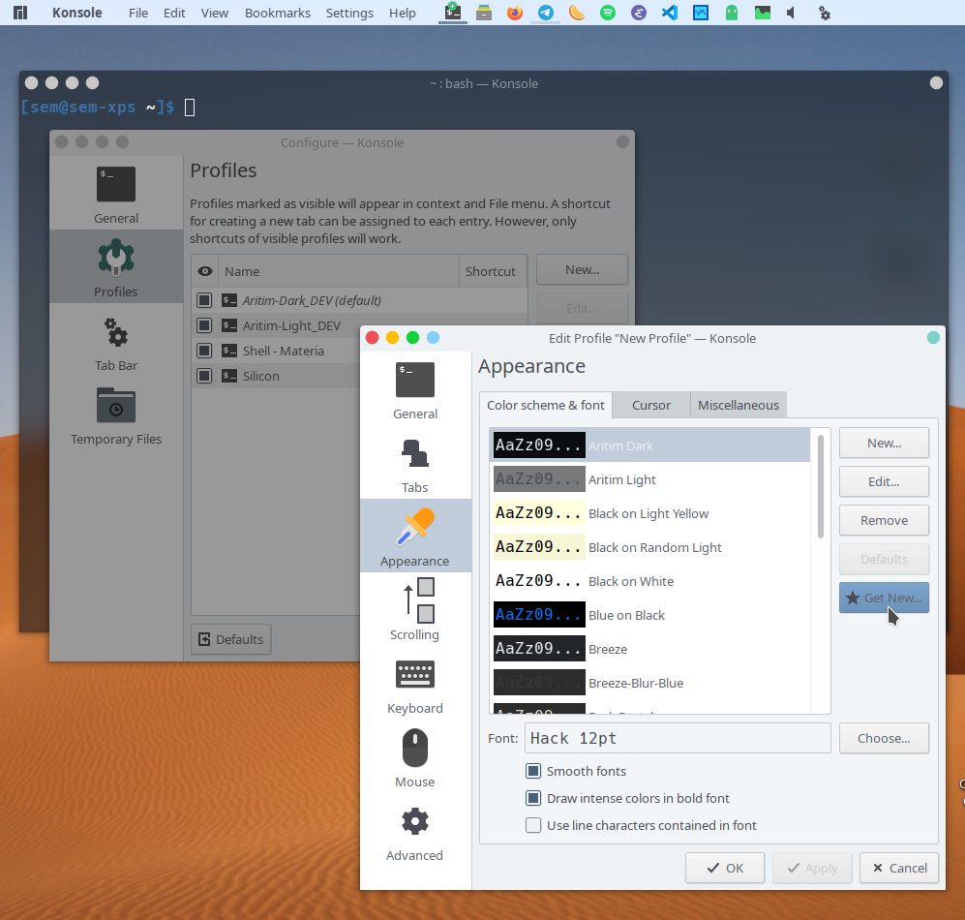Open the Bookmarks menu
This screenshot has width=965, height=920.
click(x=277, y=13)
